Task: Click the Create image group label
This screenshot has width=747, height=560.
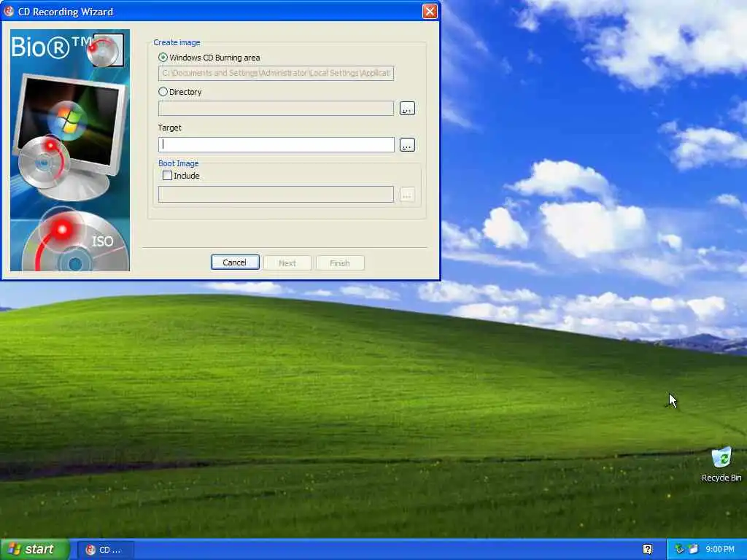Action: click(177, 42)
